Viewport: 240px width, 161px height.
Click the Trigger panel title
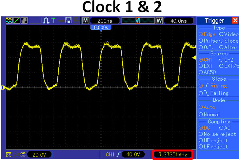(x=214, y=21)
